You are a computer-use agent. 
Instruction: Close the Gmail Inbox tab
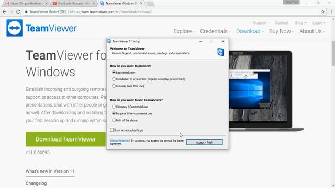(47, 4)
